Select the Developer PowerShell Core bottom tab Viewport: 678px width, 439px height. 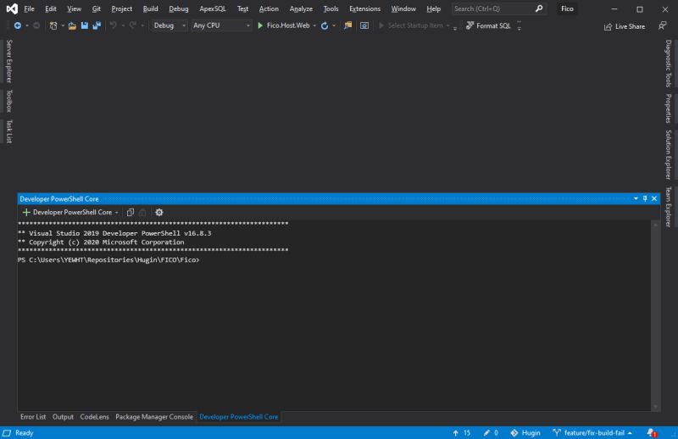[239, 417]
